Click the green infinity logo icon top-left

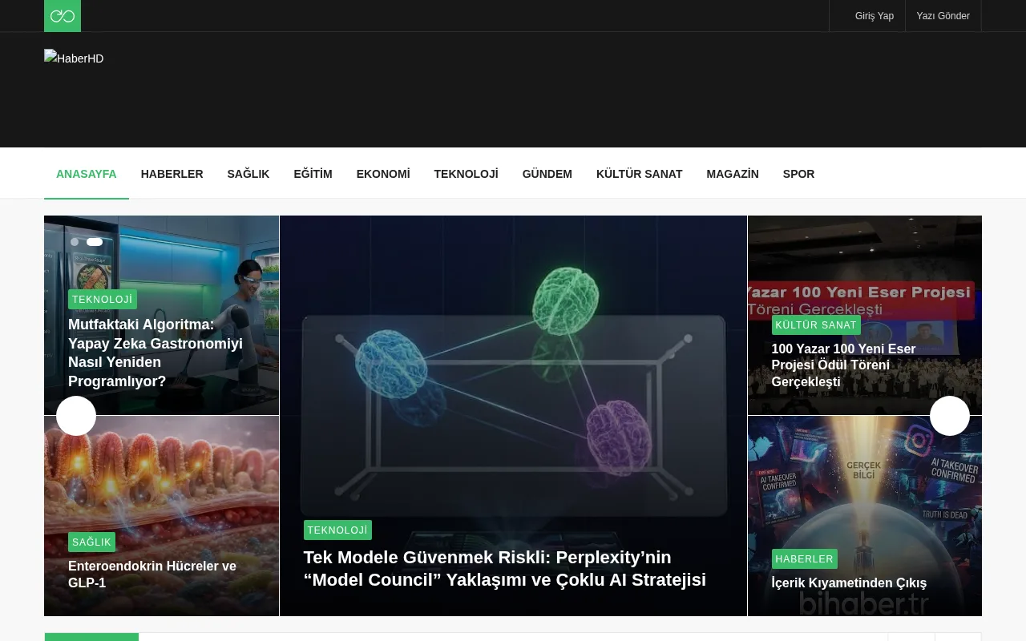click(62, 15)
